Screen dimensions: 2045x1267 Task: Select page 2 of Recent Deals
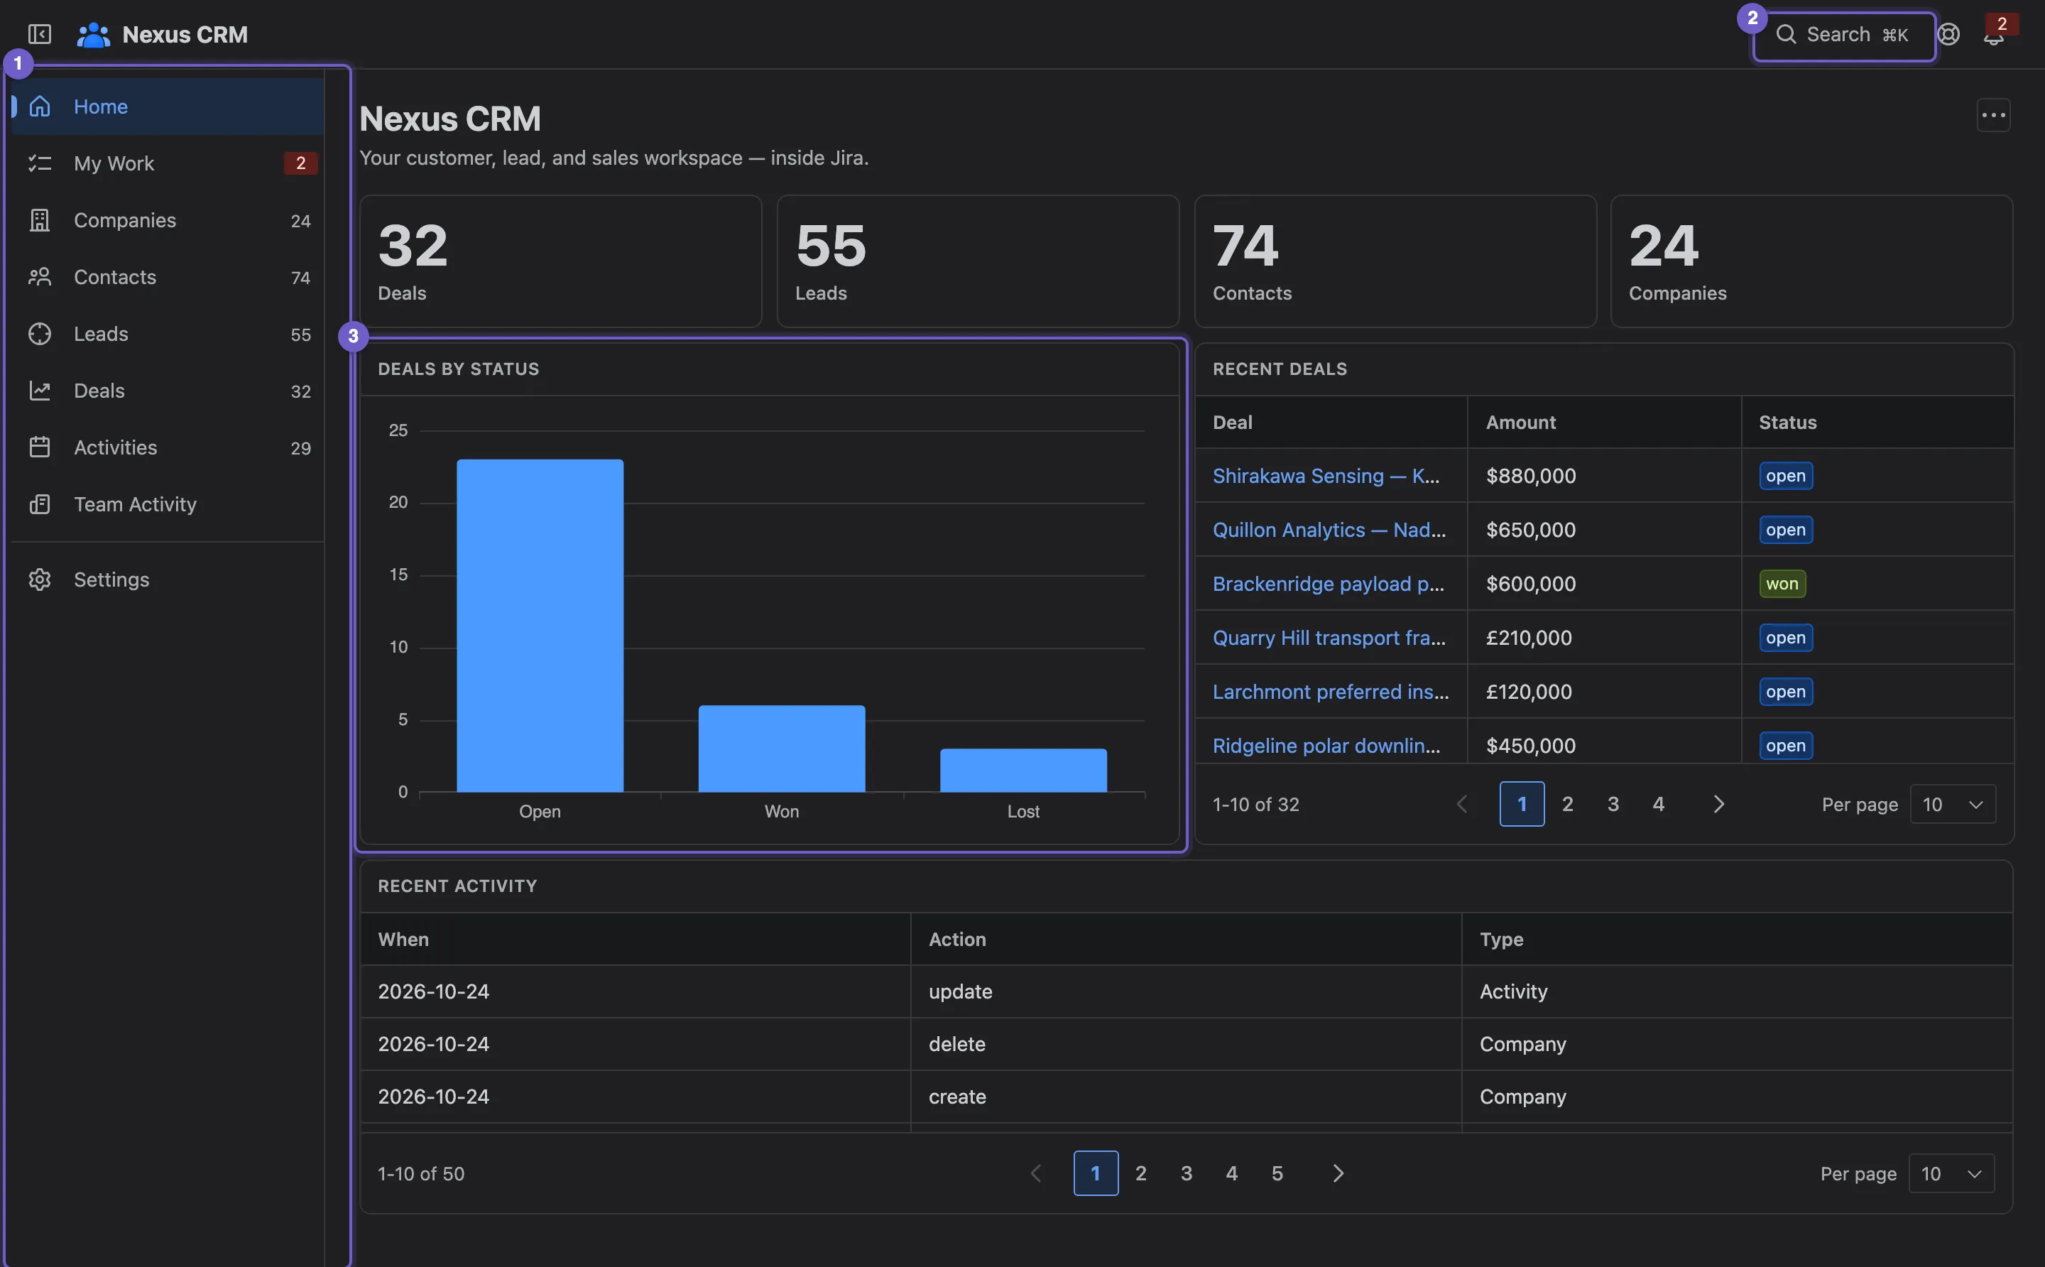point(1567,805)
